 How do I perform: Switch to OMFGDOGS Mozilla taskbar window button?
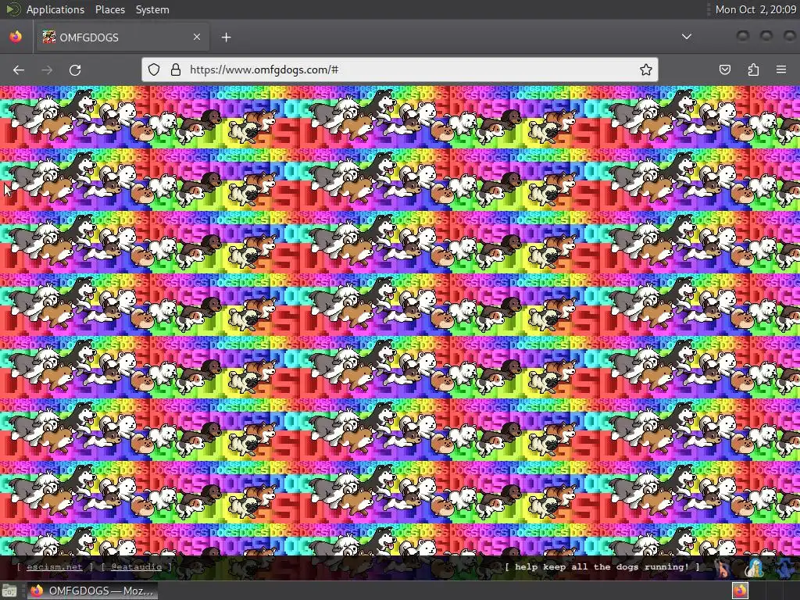(92, 591)
